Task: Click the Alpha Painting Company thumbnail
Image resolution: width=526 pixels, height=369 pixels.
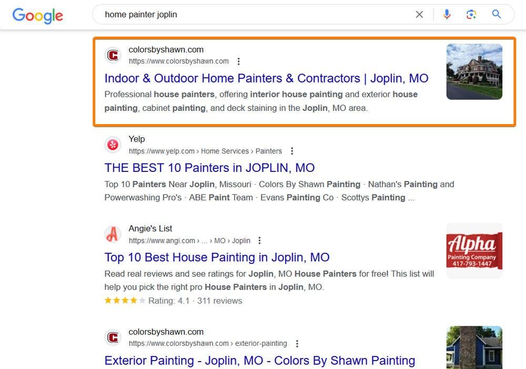Action: pyautogui.click(x=474, y=251)
